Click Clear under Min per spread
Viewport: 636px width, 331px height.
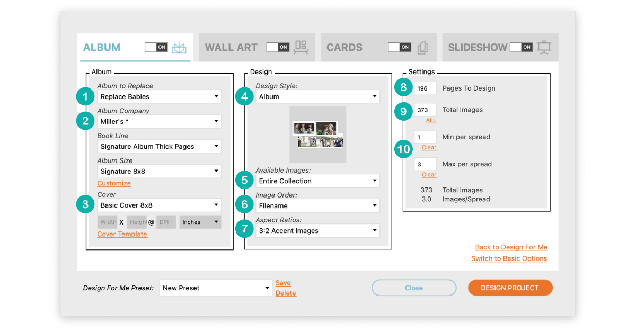tap(429, 147)
